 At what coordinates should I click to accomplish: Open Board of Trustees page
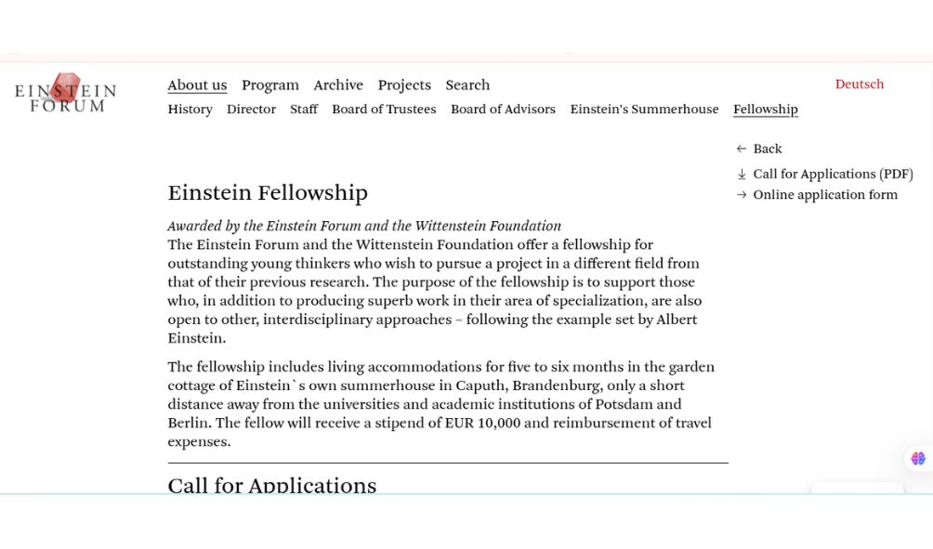click(x=384, y=110)
